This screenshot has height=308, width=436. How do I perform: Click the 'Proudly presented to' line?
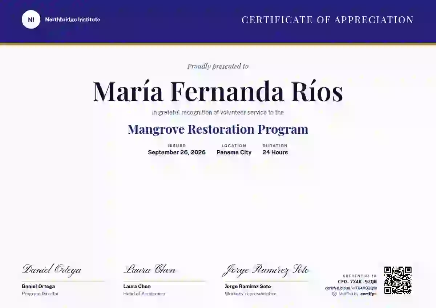[218, 66]
